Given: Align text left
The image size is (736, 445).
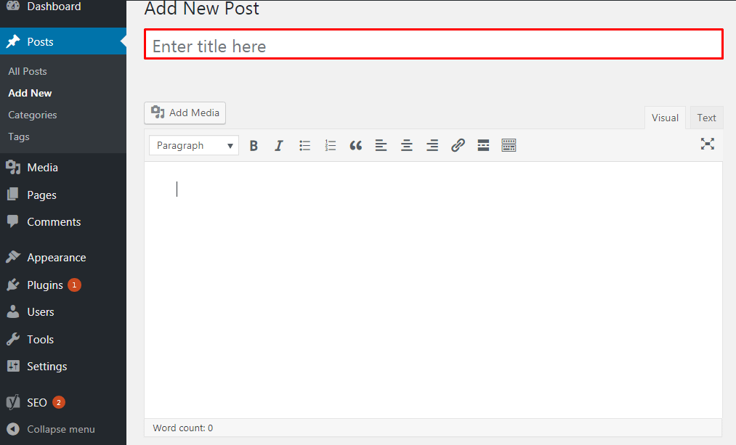Looking at the screenshot, I should [381, 145].
